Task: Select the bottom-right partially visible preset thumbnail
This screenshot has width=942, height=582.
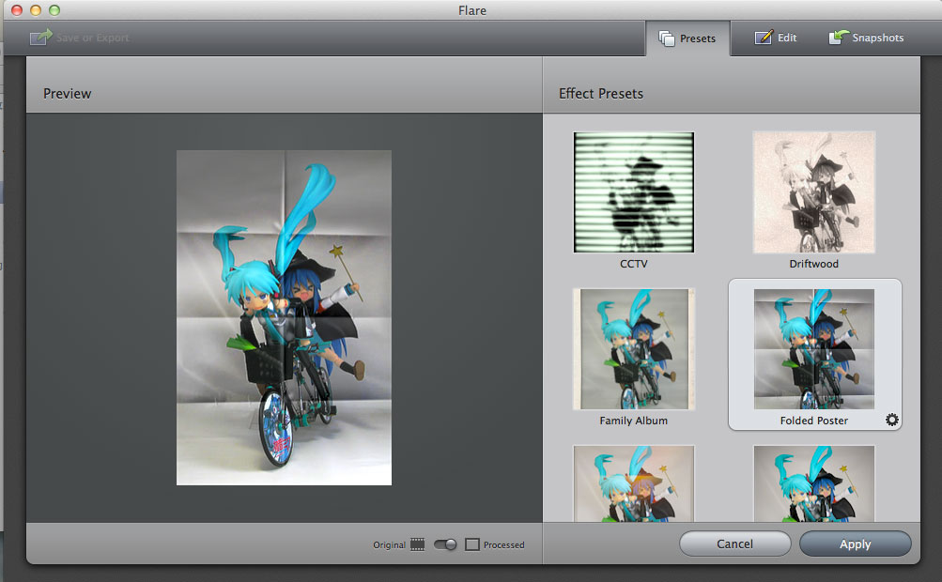Action: [814, 483]
